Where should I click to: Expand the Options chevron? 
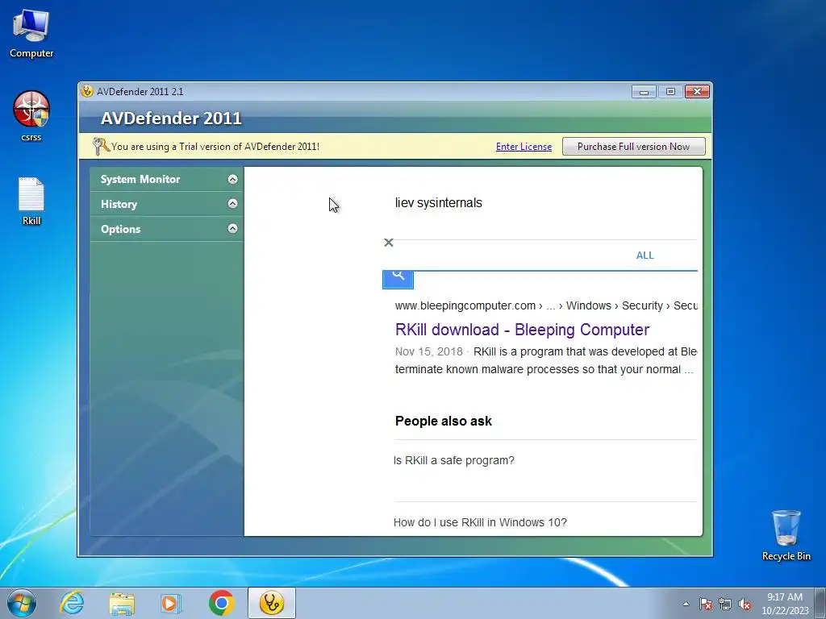point(232,228)
